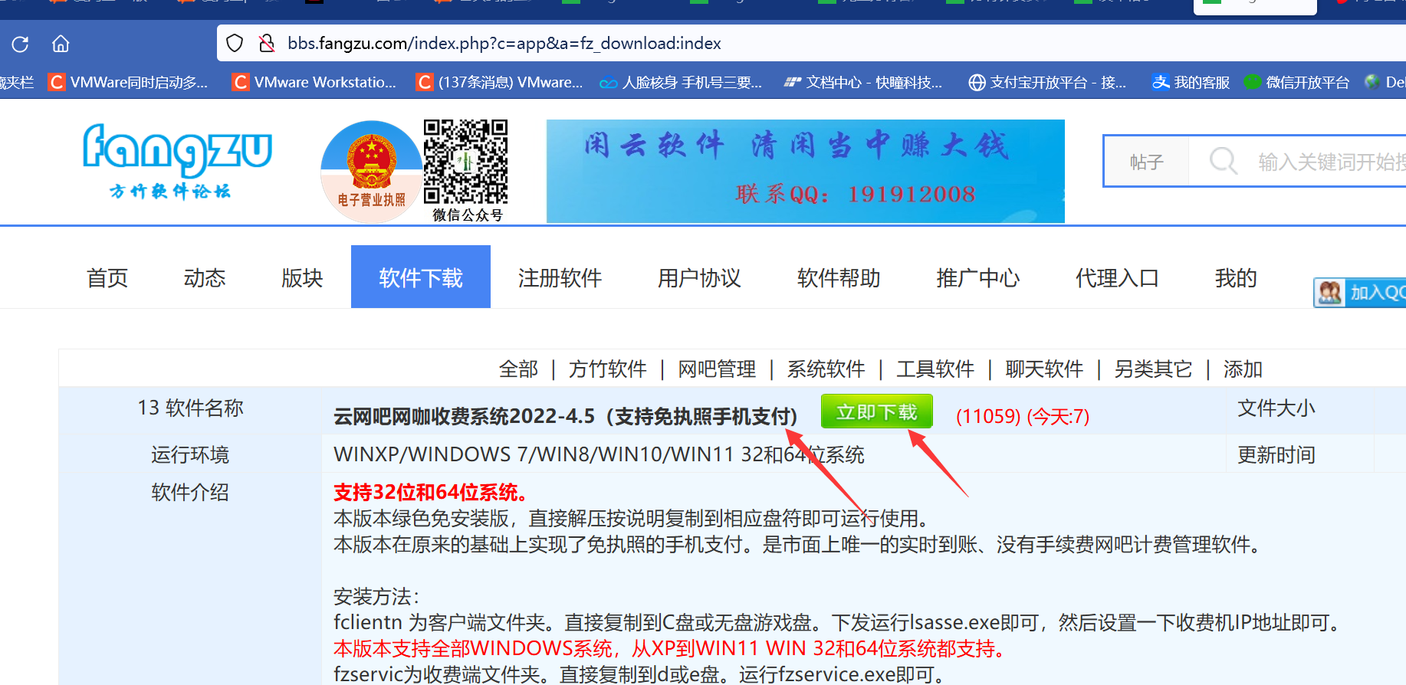Click the 闲云软件 banner advertisement
This screenshot has height=685, width=1406.
pos(805,171)
